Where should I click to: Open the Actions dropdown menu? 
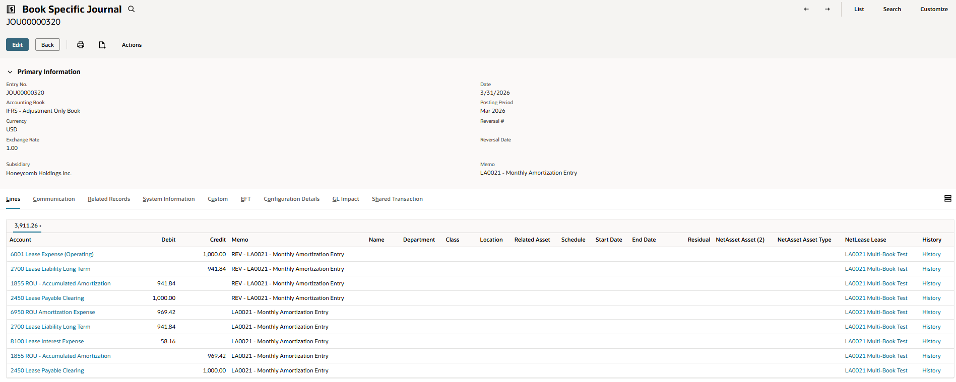pyautogui.click(x=132, y=45)
